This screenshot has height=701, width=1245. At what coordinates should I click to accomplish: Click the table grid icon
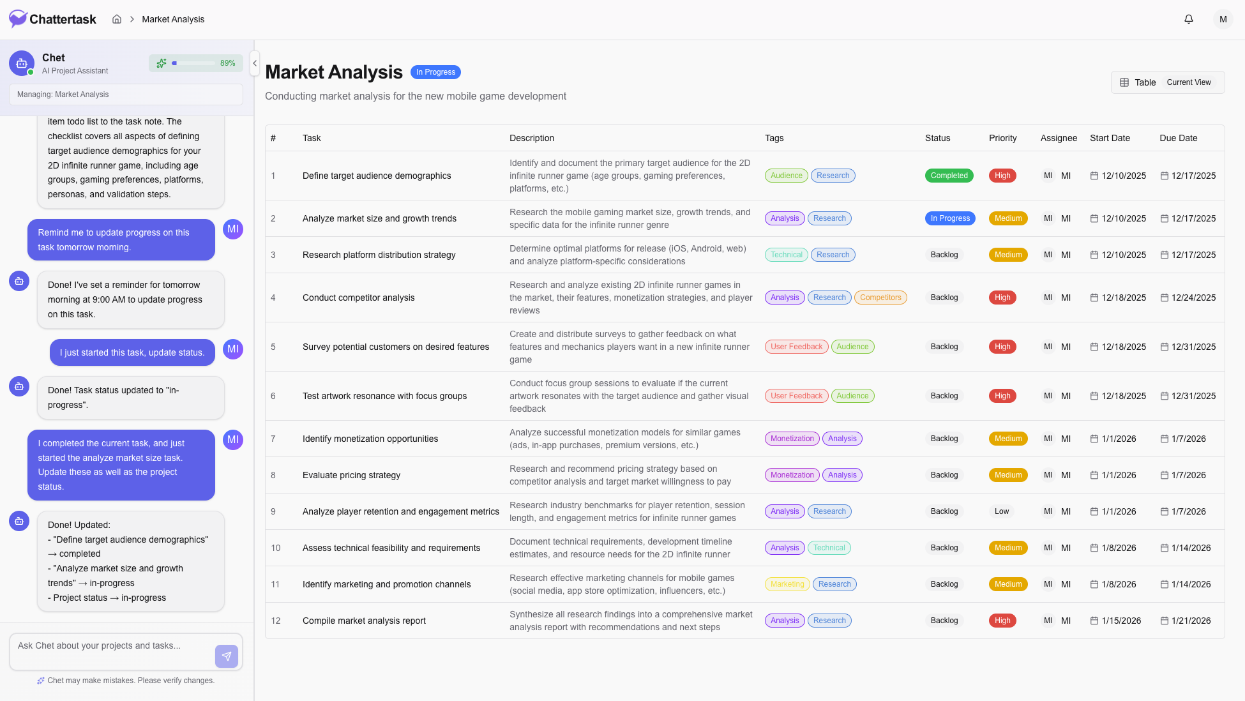[1124, 82]
